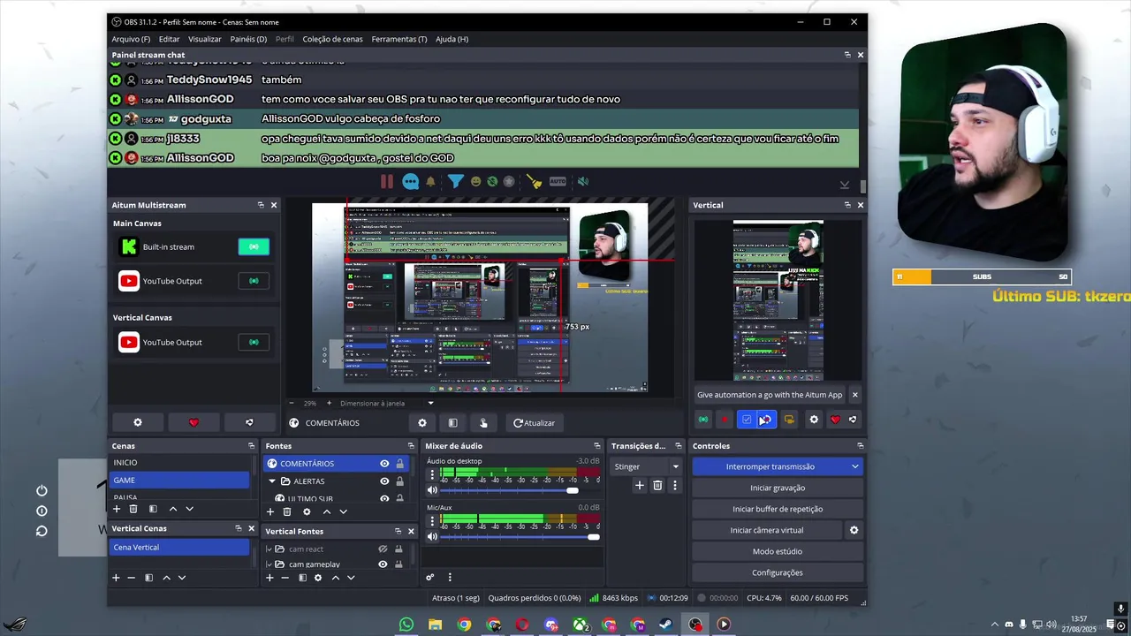The height and width of the screenshot is (636, 1131).
Task: Click the red heart icon in Aitum Multistream panel
Action: coord(194,422)
